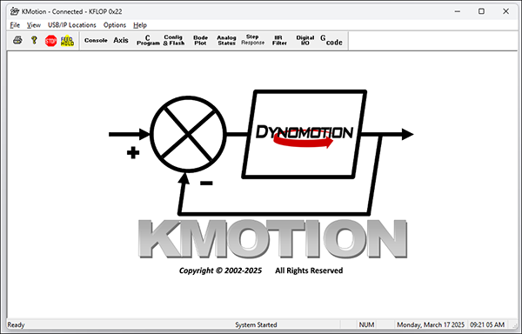The height and width of the screenshot is (334, 522).
Task: Open help via the yellow question mark icon
Action: (34, 41)
